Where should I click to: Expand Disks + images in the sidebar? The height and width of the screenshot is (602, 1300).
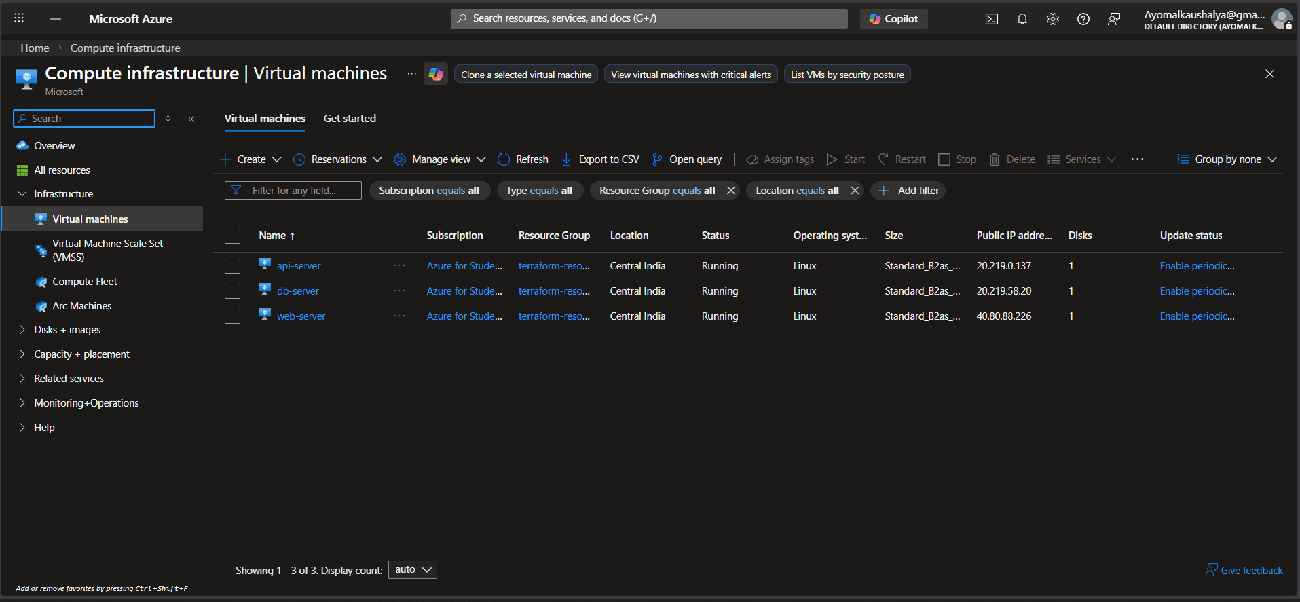click(22, 330)
